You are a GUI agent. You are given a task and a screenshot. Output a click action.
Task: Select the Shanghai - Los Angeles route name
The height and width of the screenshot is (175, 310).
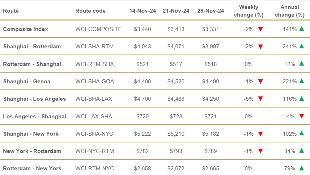34,99
